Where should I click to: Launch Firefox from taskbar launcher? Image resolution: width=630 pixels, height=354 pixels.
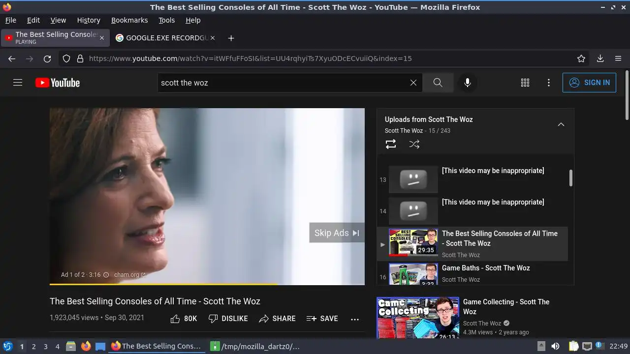click(86, 346)
